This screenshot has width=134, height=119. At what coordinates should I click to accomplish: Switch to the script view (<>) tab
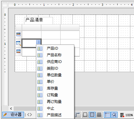point(30,115)
